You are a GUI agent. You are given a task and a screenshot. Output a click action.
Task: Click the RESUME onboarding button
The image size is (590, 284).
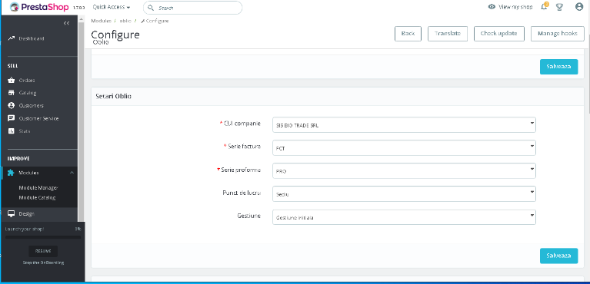tap(43, 251)
